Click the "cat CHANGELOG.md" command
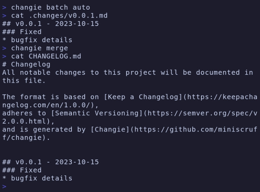260x192 pixels. point(46,56)
